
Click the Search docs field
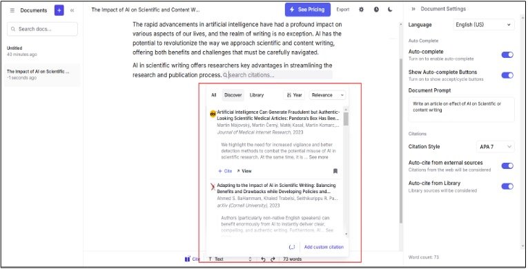click(42, 29)
